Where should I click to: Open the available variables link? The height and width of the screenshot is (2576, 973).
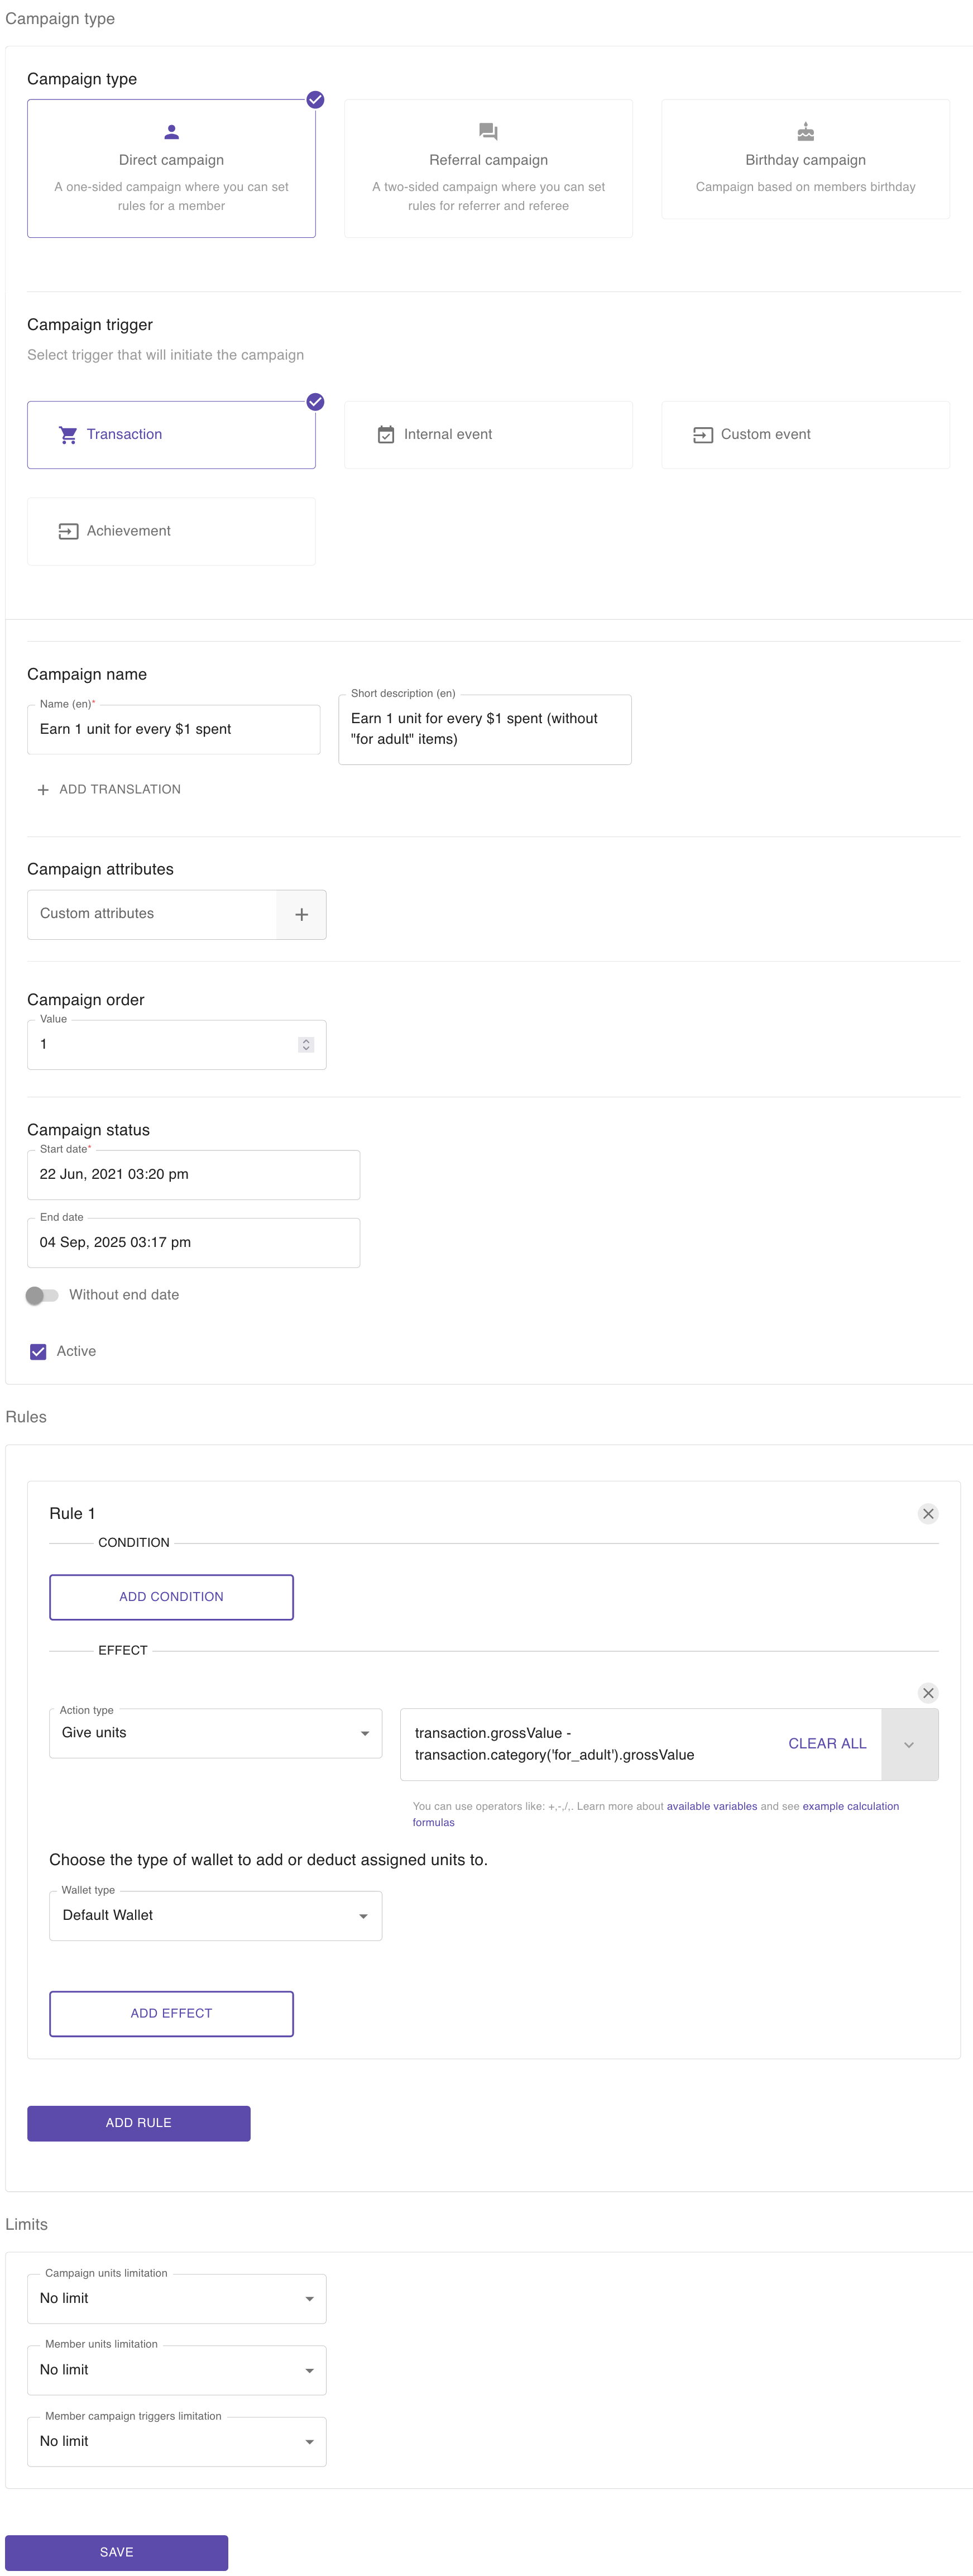(x=711, y=1806)
